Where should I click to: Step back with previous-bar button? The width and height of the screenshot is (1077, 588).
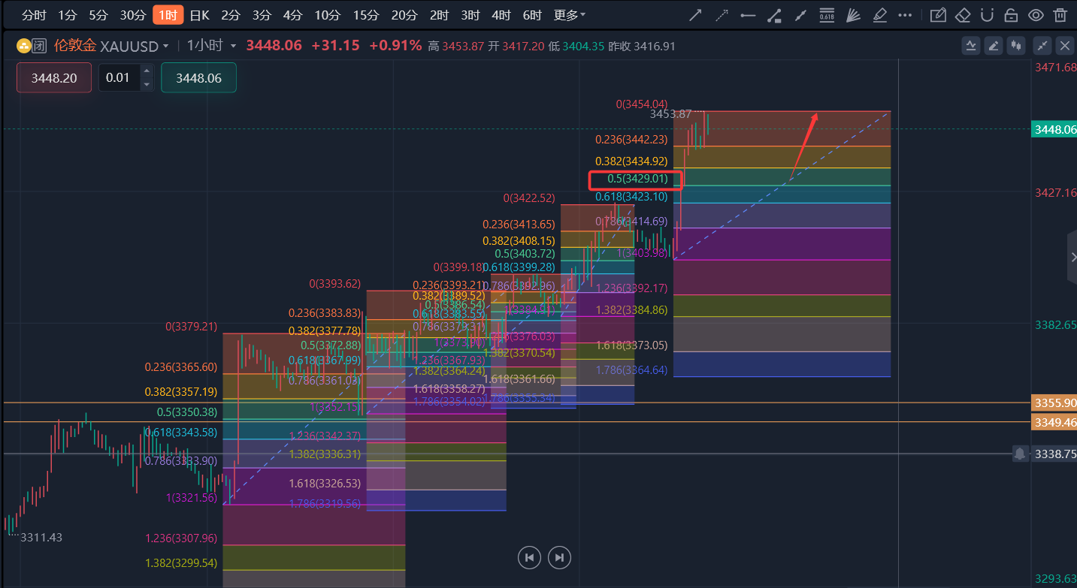pyautogui.click(x=530, y=557)
